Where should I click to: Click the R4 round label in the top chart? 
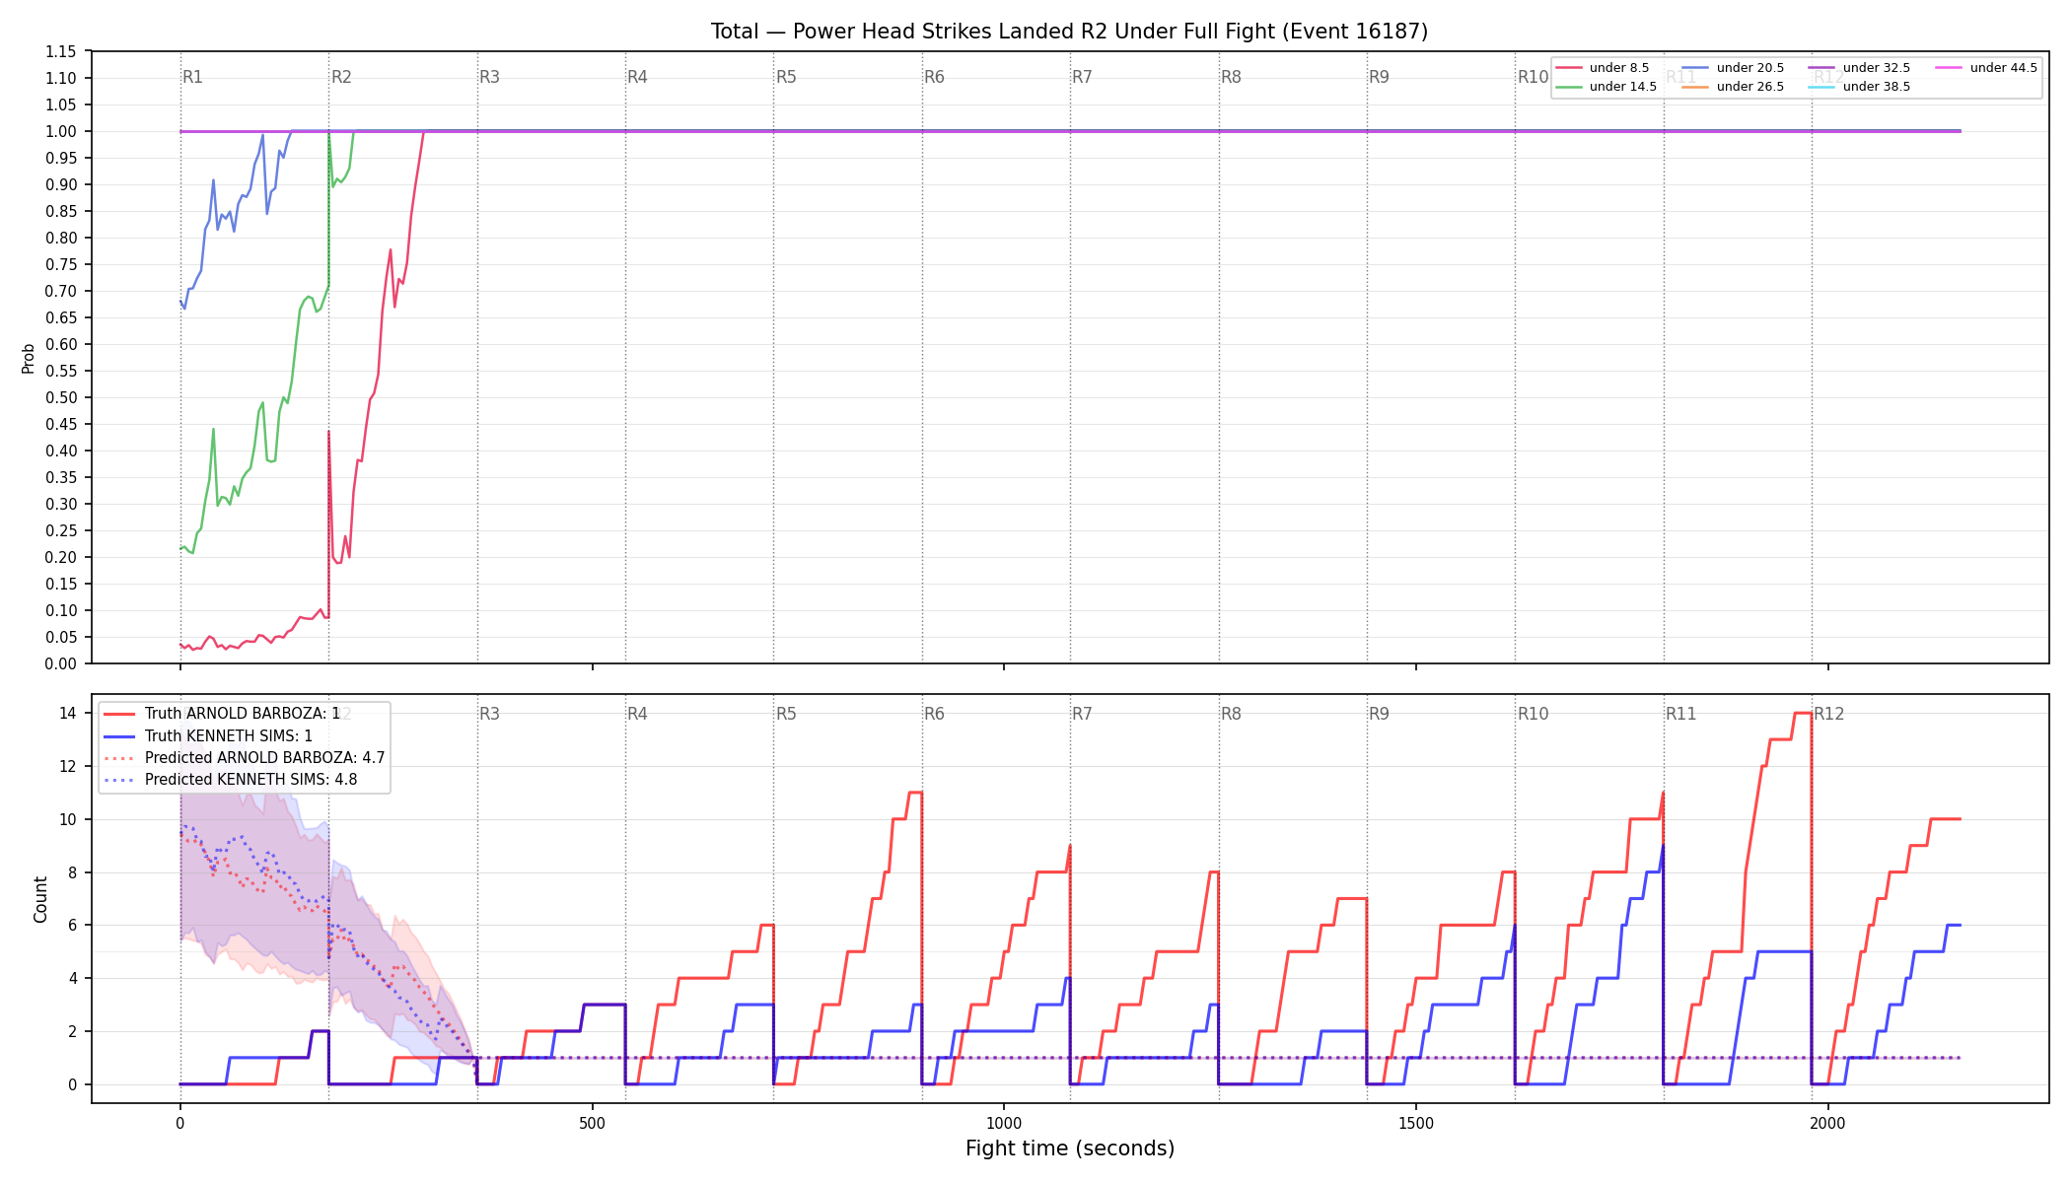[x=638, y=77]
